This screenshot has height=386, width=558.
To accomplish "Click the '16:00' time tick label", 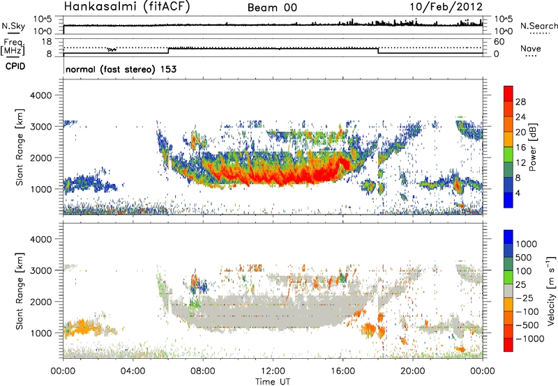I will point(342,371).
